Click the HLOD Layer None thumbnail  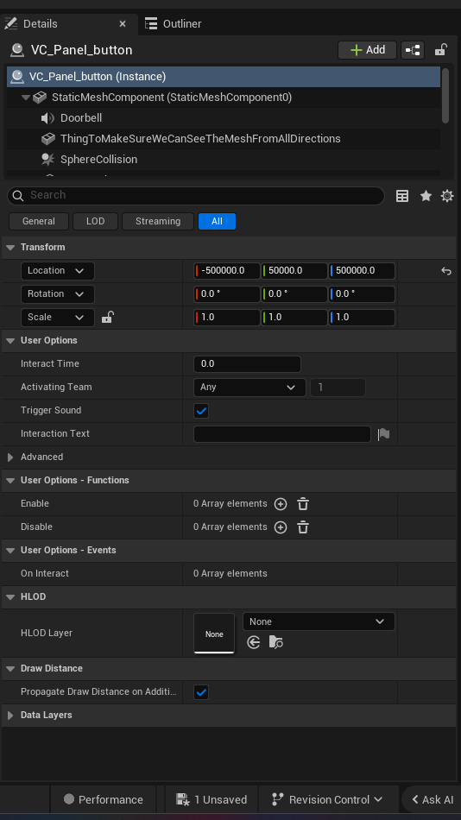(x=214, y=634)
